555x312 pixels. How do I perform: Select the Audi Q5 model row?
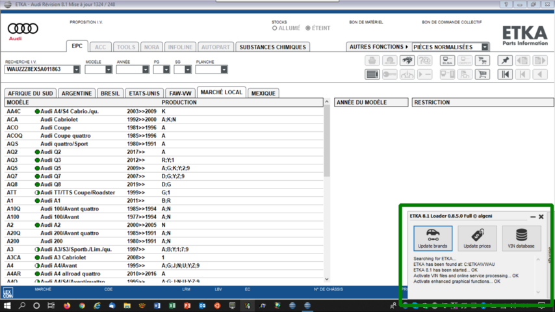[164, 168]
